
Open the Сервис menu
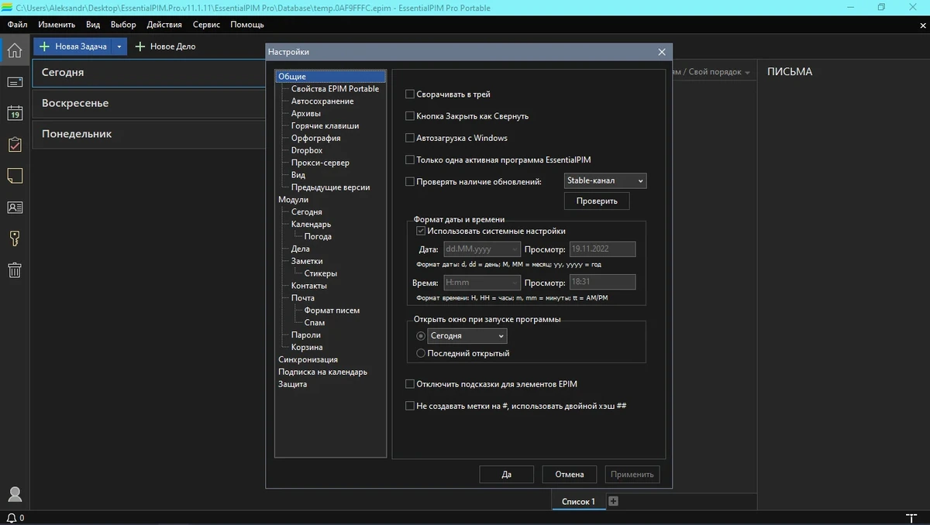(x=206, y=24)
